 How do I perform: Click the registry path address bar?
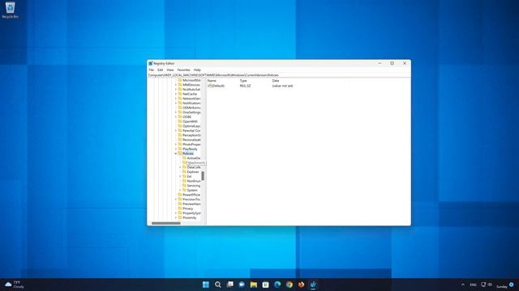click(279, 75)
